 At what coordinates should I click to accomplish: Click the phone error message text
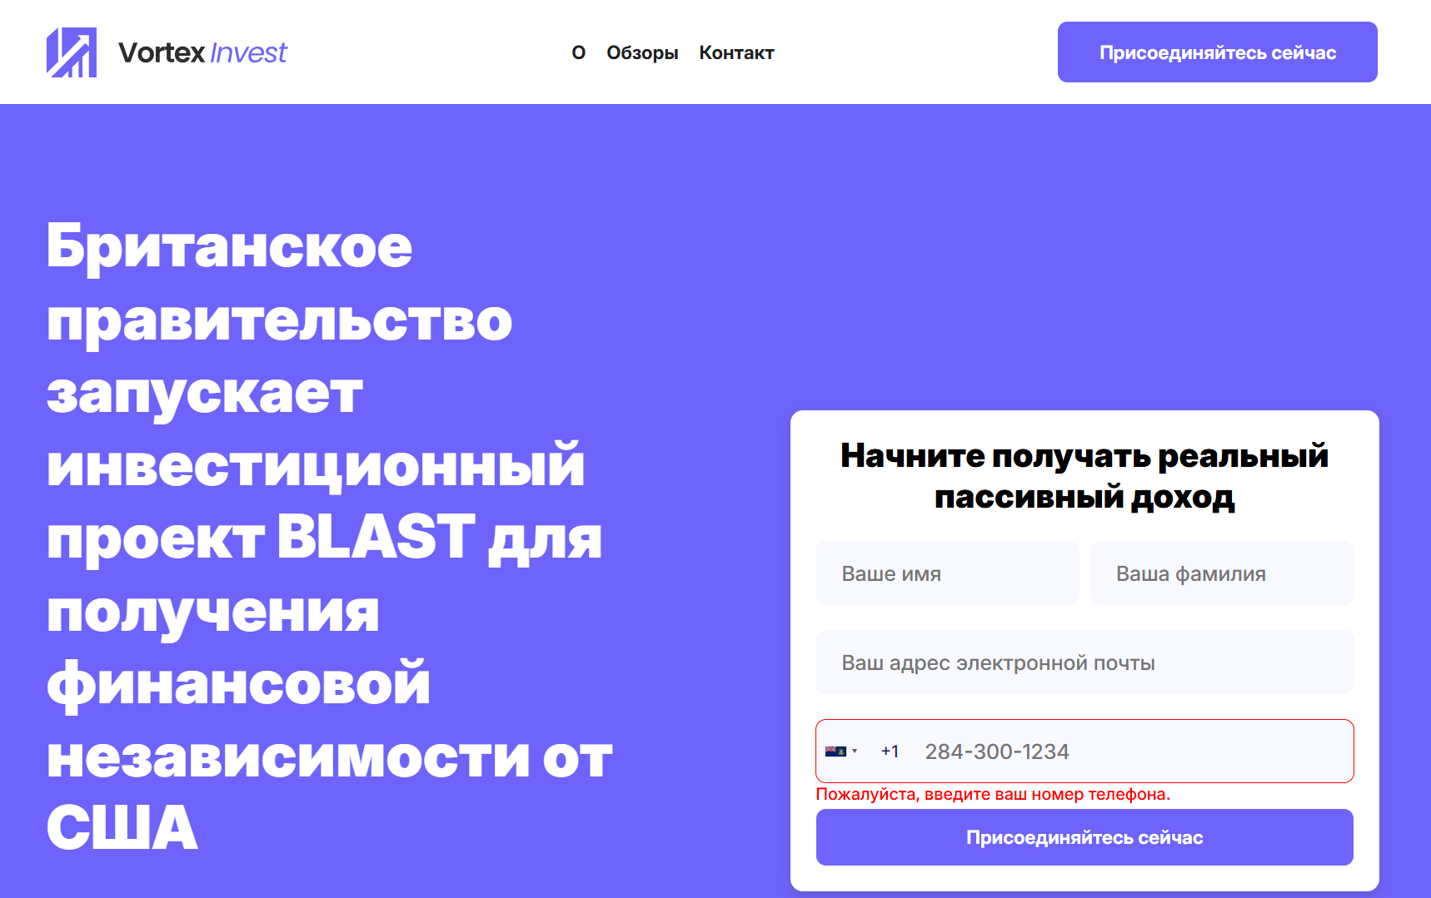993,795
